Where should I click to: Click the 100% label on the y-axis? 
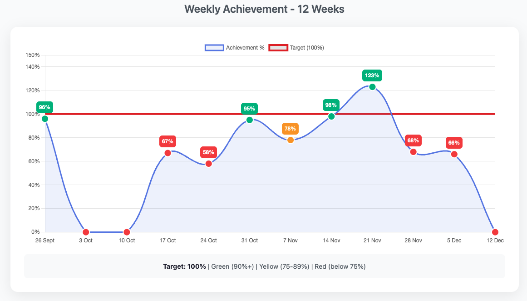34,114
